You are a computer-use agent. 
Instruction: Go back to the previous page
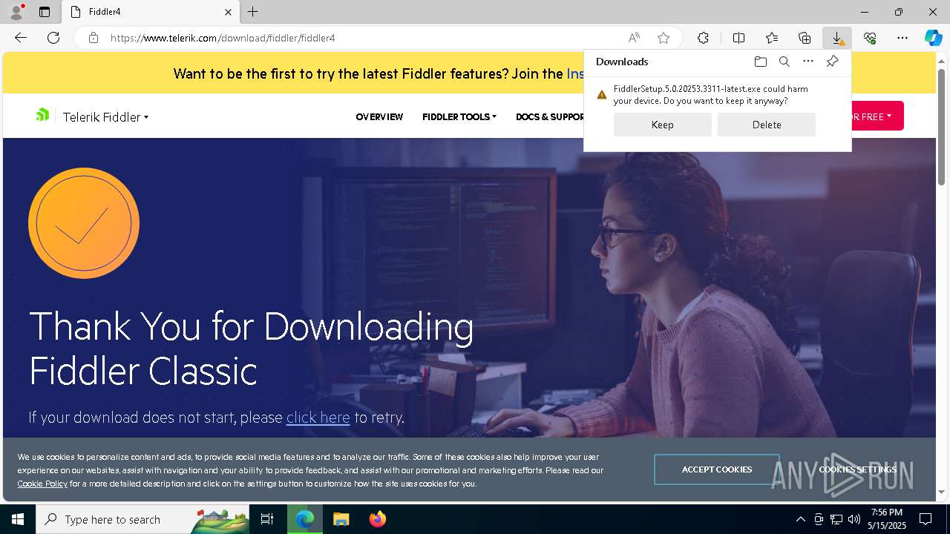[21, 38]
